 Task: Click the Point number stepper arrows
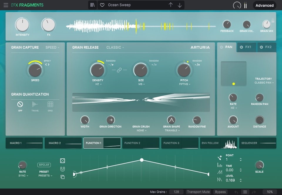241,160
